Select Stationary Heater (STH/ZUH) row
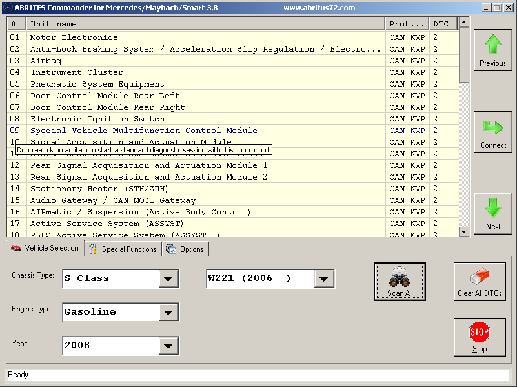The height and width of the screenshot is (387, 517). coord(232,189)
